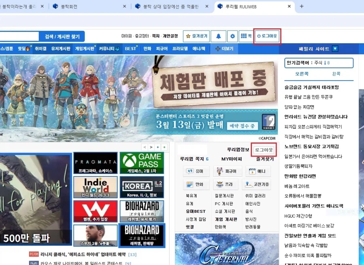Click the 예약 접수 중 button
The width and height of the screenshot is (364, 265).
(x=243, y=126)
